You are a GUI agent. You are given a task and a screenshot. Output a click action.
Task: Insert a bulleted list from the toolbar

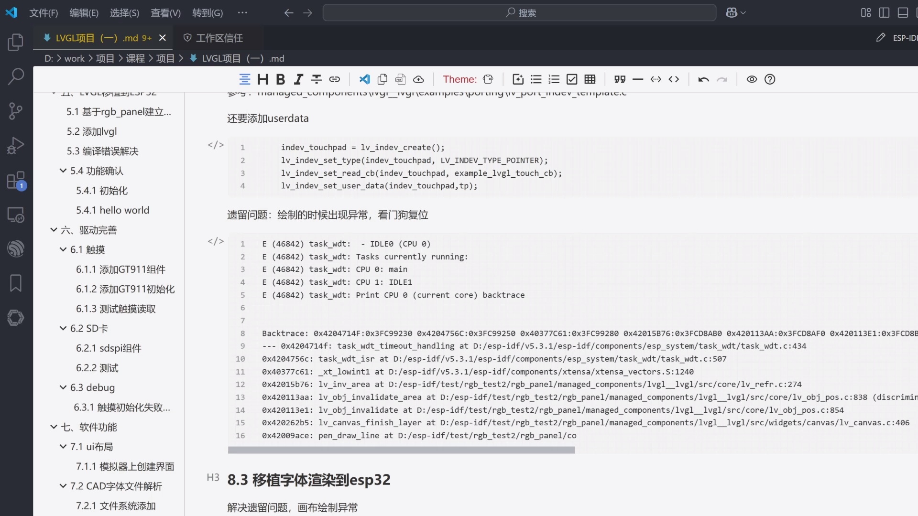[x=535, y=79]
